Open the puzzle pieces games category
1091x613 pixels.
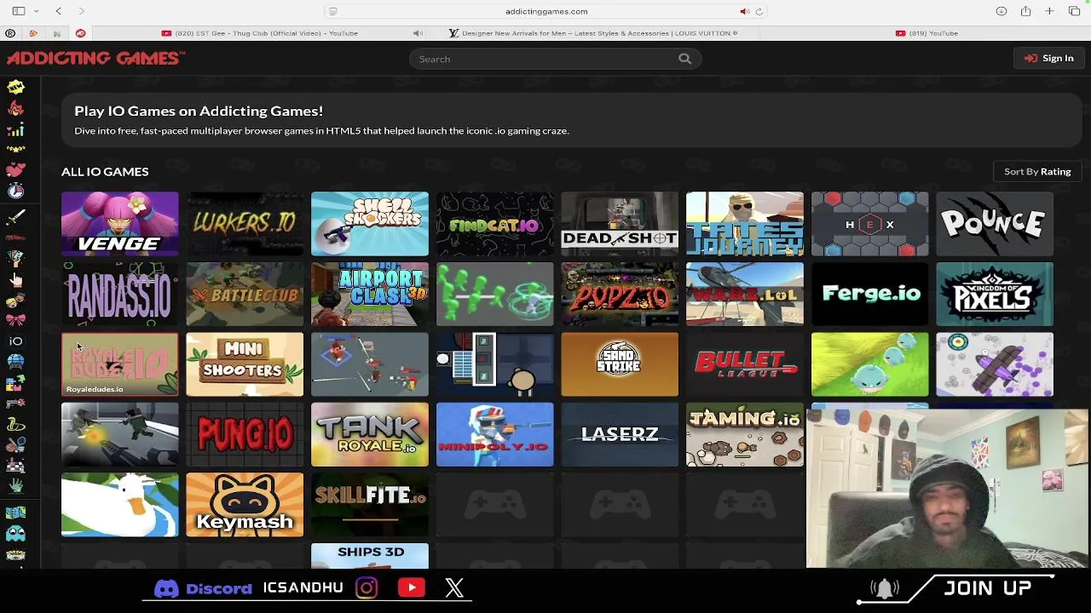[x=15, y=382]
